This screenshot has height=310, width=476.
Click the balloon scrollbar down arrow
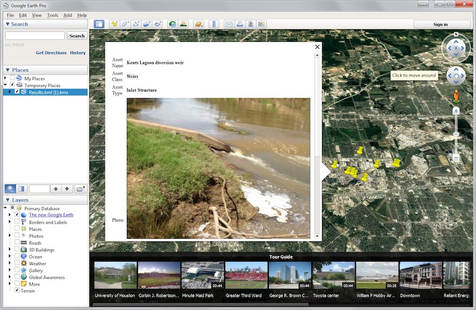pos(317,236)
